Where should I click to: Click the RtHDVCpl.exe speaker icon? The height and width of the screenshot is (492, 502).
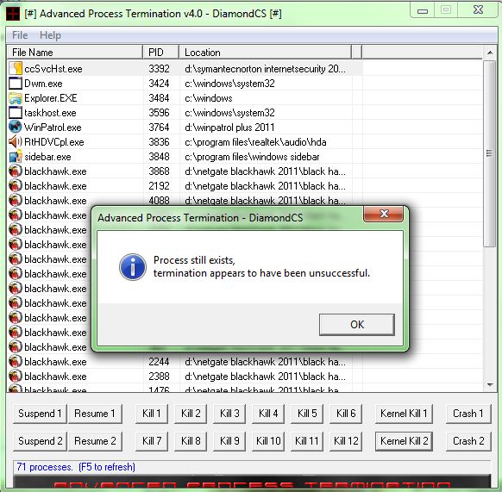pos(16,141)
